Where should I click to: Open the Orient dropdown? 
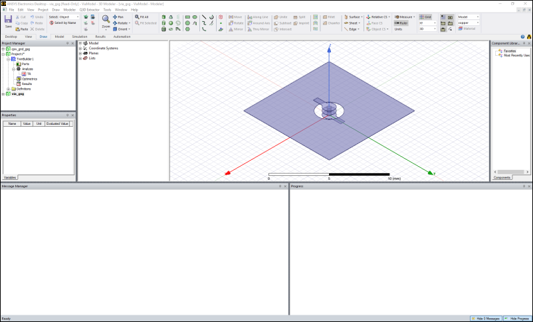click(122, 29)
